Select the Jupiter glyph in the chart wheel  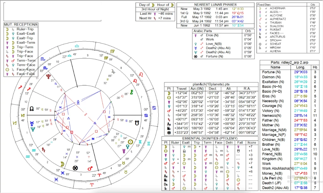pos(114,72)
